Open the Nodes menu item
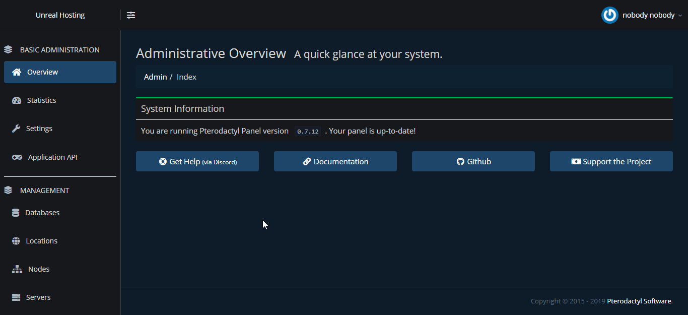 [x=39, y=269]
